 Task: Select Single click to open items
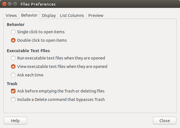(13, 32)
